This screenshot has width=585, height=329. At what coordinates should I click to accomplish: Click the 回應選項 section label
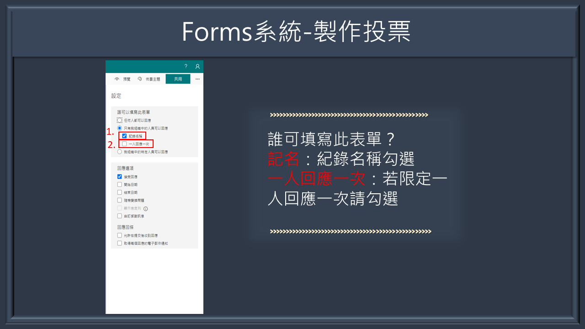click(125, 168)
